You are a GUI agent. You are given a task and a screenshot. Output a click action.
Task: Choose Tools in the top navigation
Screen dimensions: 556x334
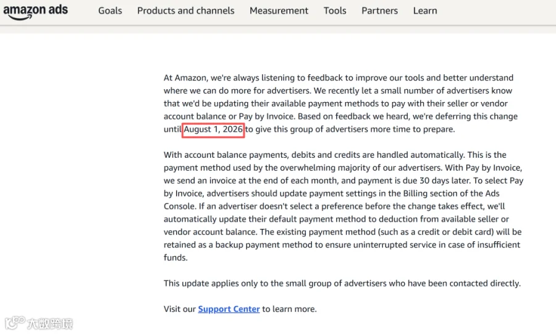point(335,11)
